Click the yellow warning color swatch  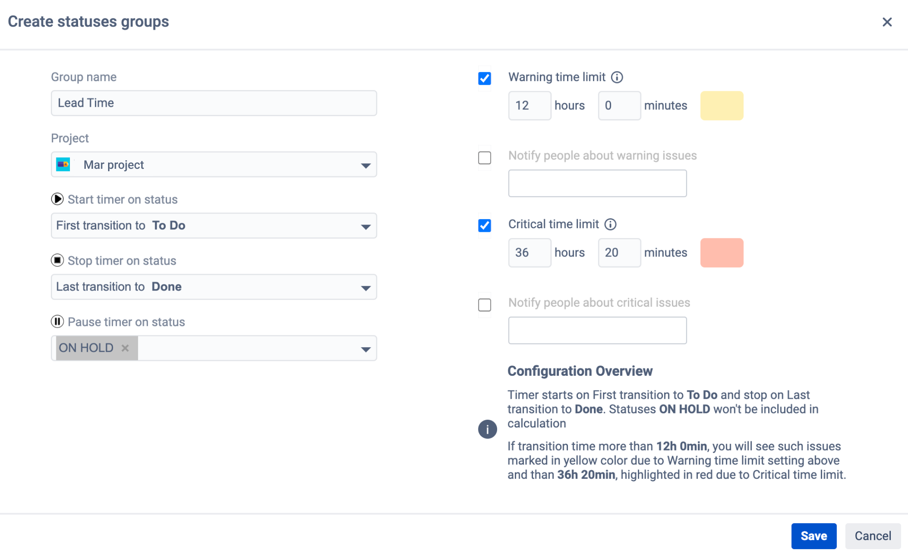point(721,105)
